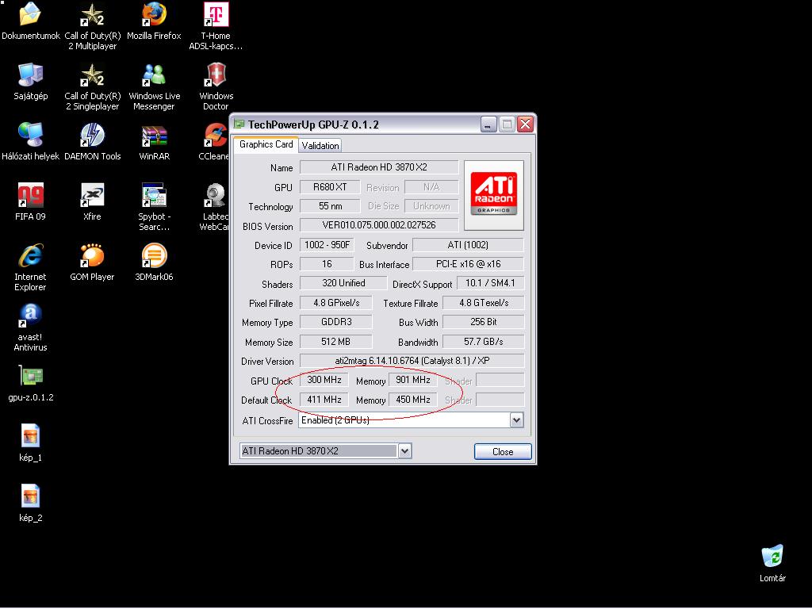The image size is (812, 609).
Task: Expand the ATI CrossFire dropdown
Action: [516, 420]
